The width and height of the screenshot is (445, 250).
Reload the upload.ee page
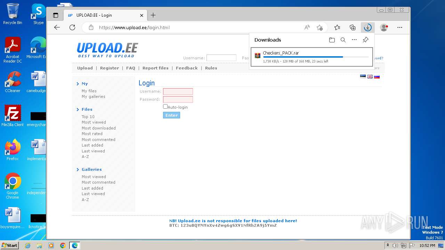tap(72, 27)
